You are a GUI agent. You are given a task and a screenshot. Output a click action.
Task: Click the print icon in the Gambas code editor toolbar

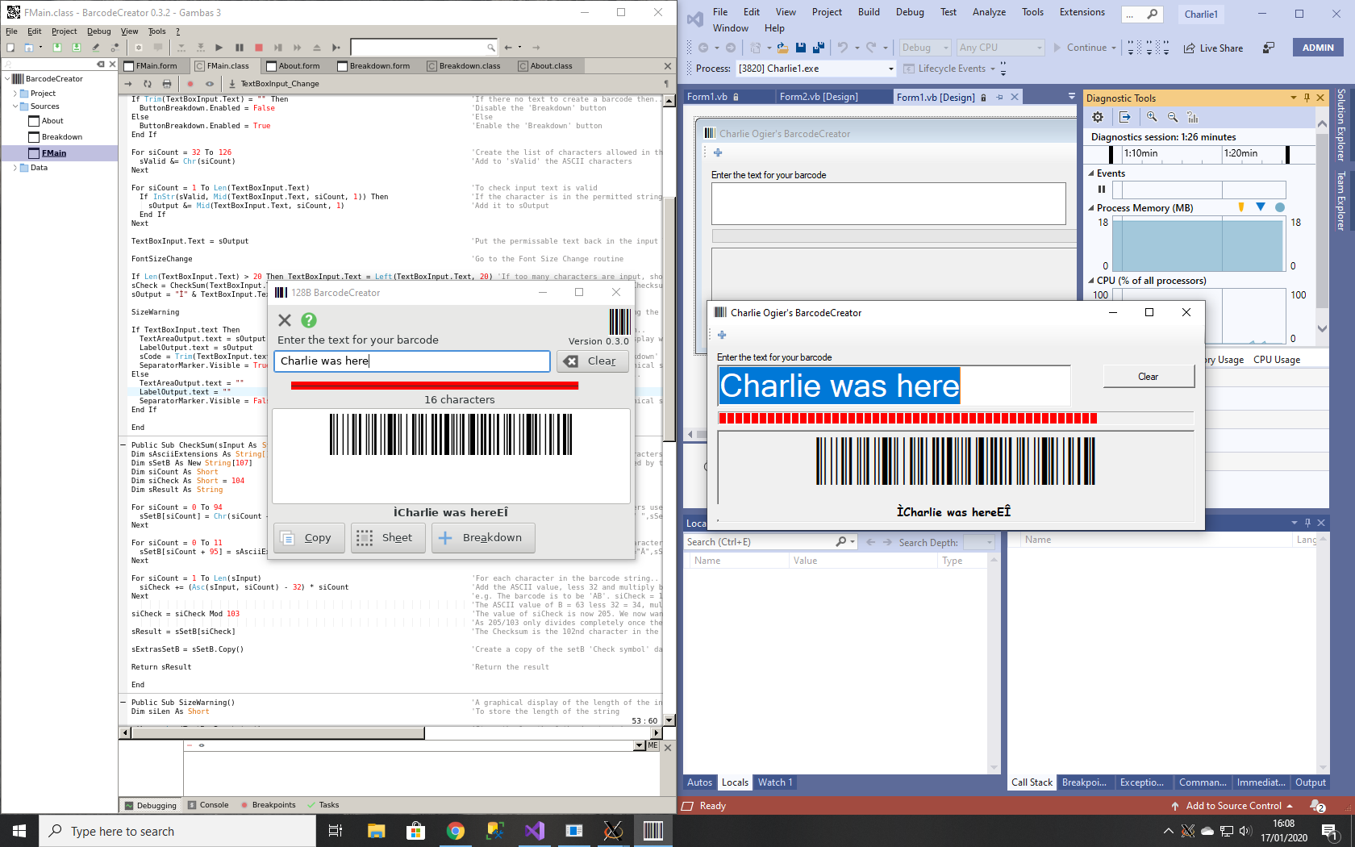coord(167,83)
